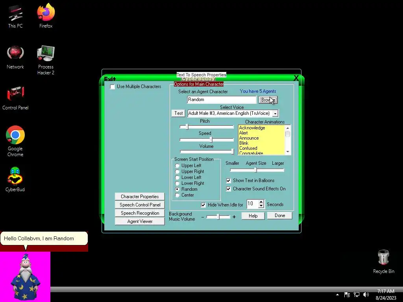
Task: Uncheck Hide When Idle for checkbox
Action: (203, 204)
